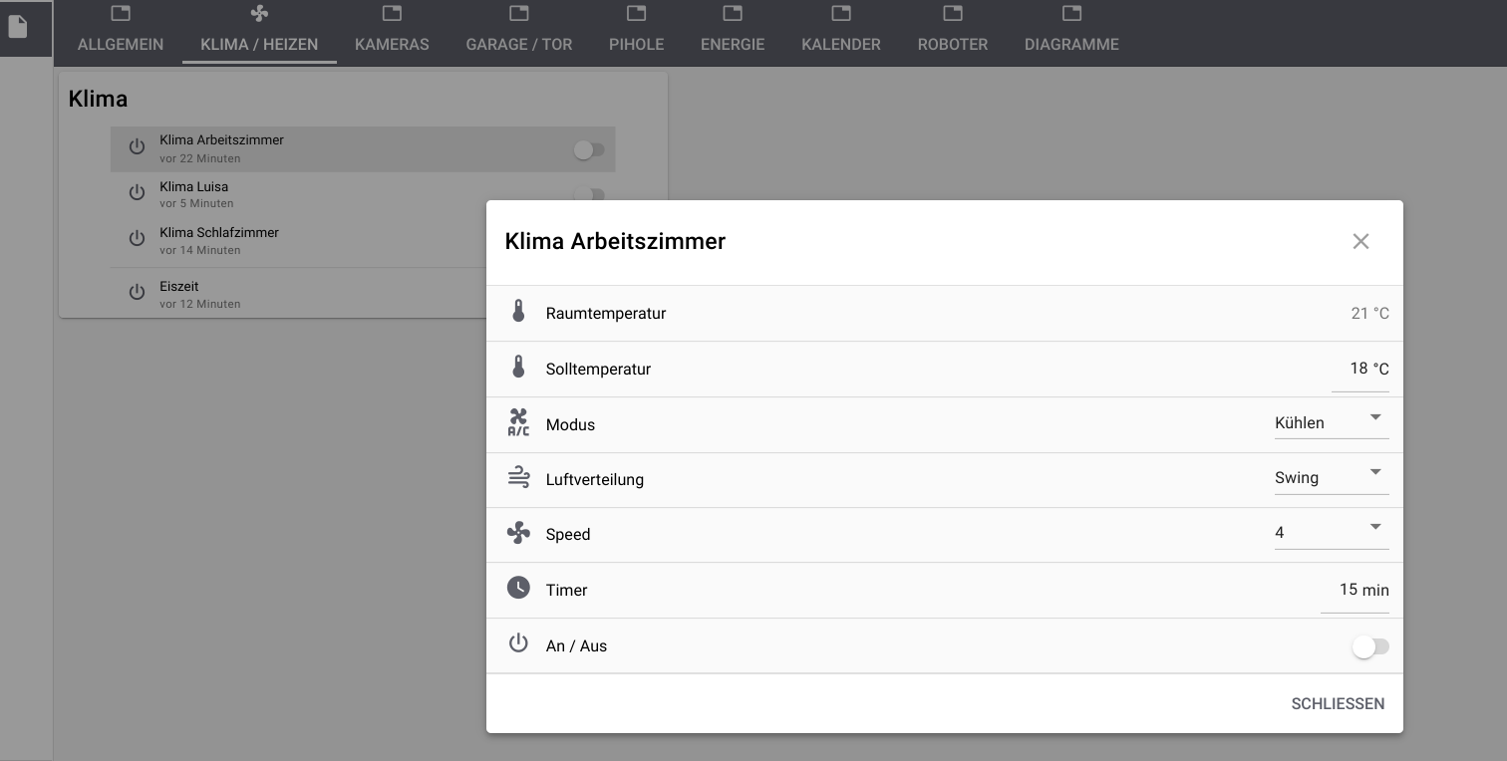1507x761 pixels.
Task: Toggle the Klima Arbeitszimmer switch in list
Action: point(588,149)
